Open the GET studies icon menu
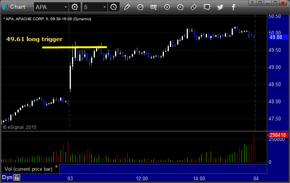 pos(154,7)
